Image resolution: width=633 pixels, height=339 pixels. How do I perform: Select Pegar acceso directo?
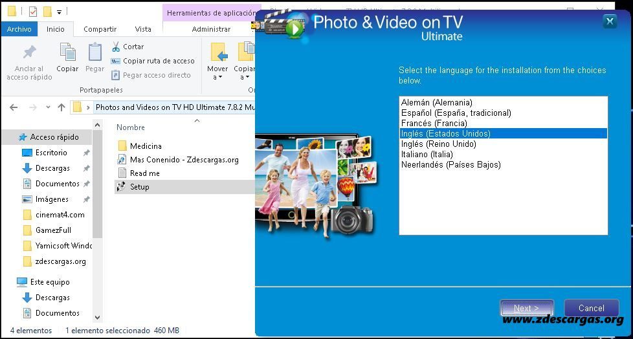tap(151, 75)
